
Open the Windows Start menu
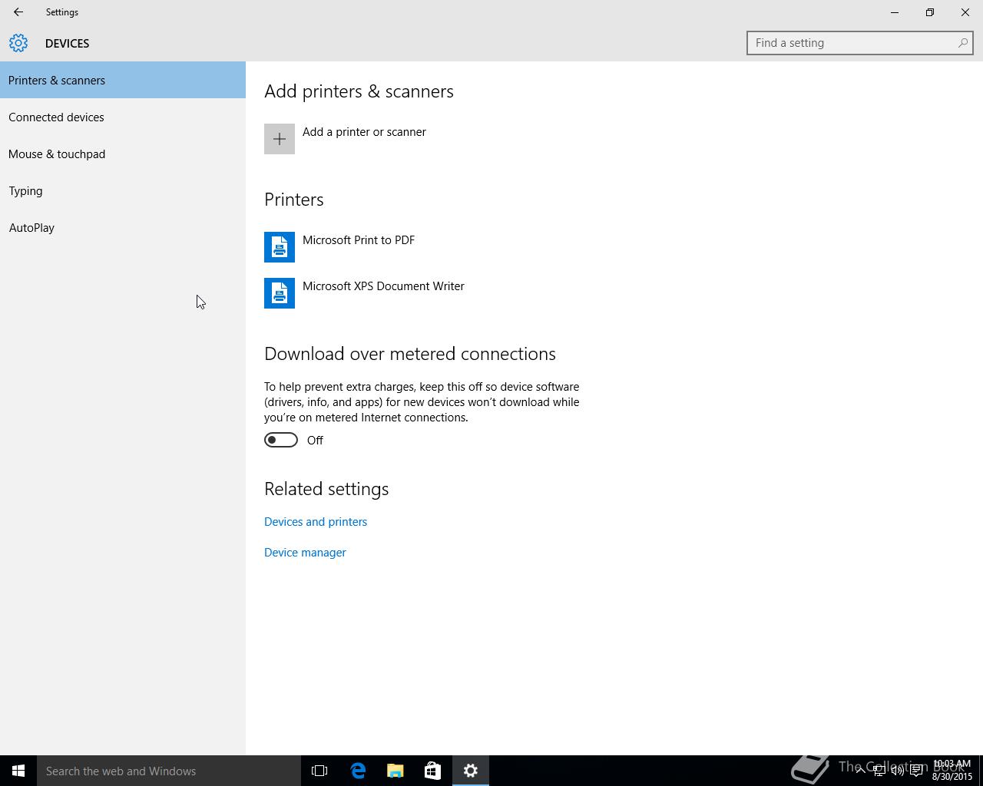tap(18, 771)
